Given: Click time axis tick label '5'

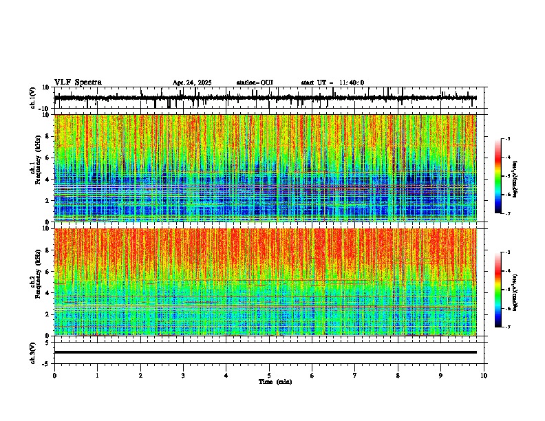Looking at the screenshot, I should pyautogui.click(x=269, y=376).
